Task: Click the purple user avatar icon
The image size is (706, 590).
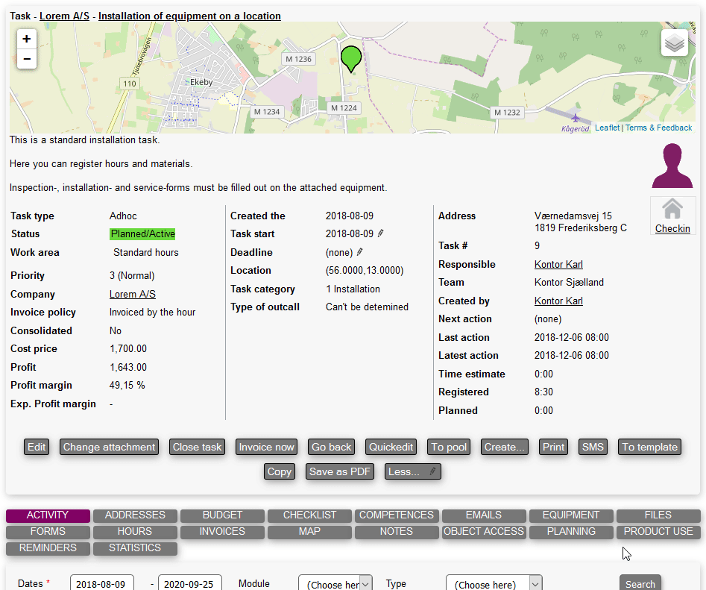Action: (672, 166)
